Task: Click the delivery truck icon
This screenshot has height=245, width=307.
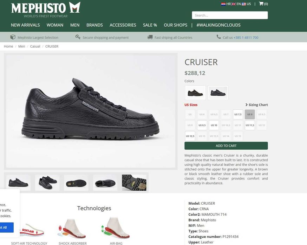Action: [x=150, y=37]
